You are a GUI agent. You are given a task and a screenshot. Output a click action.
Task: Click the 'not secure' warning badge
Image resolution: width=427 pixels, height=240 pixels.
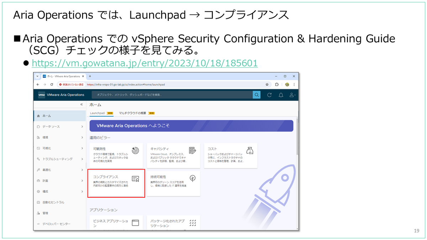pyautogui.click(x=71, y=85)
